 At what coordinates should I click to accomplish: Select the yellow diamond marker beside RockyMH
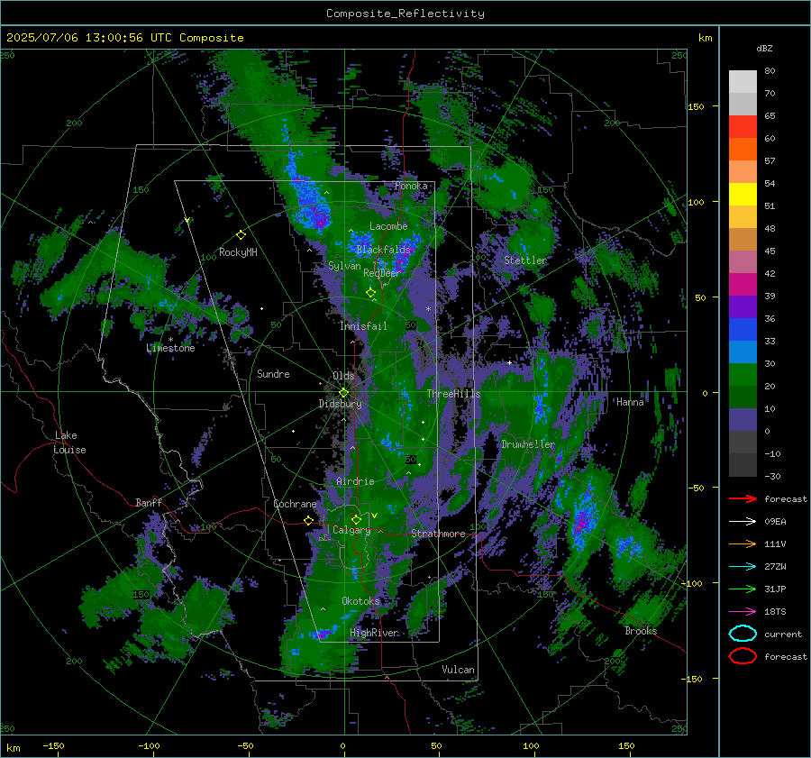241,235
